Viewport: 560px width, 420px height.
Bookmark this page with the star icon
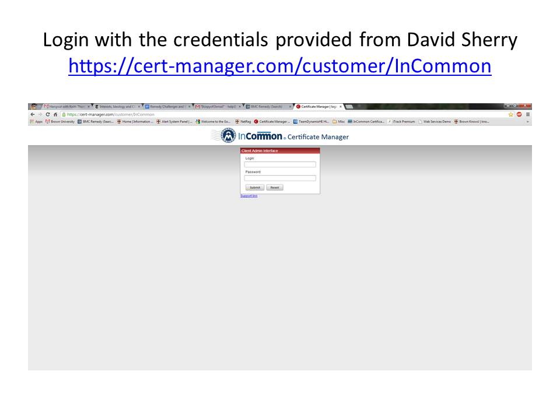[511, 115]
